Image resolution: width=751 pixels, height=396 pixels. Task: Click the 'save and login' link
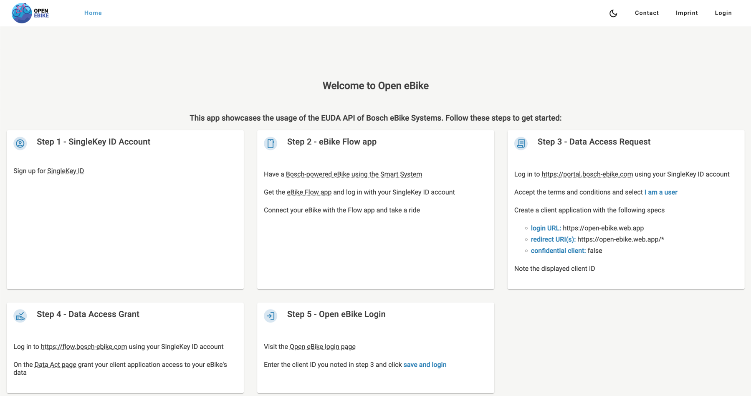[425, 364]
